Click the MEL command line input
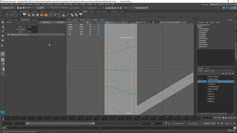This screenshot has height=133, width=237. point(53,128)
